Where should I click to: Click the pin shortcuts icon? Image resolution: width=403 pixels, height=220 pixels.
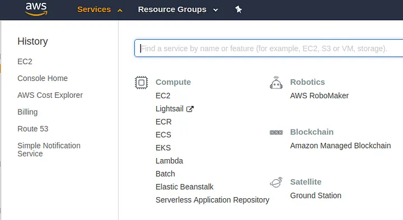pos(238,9)
